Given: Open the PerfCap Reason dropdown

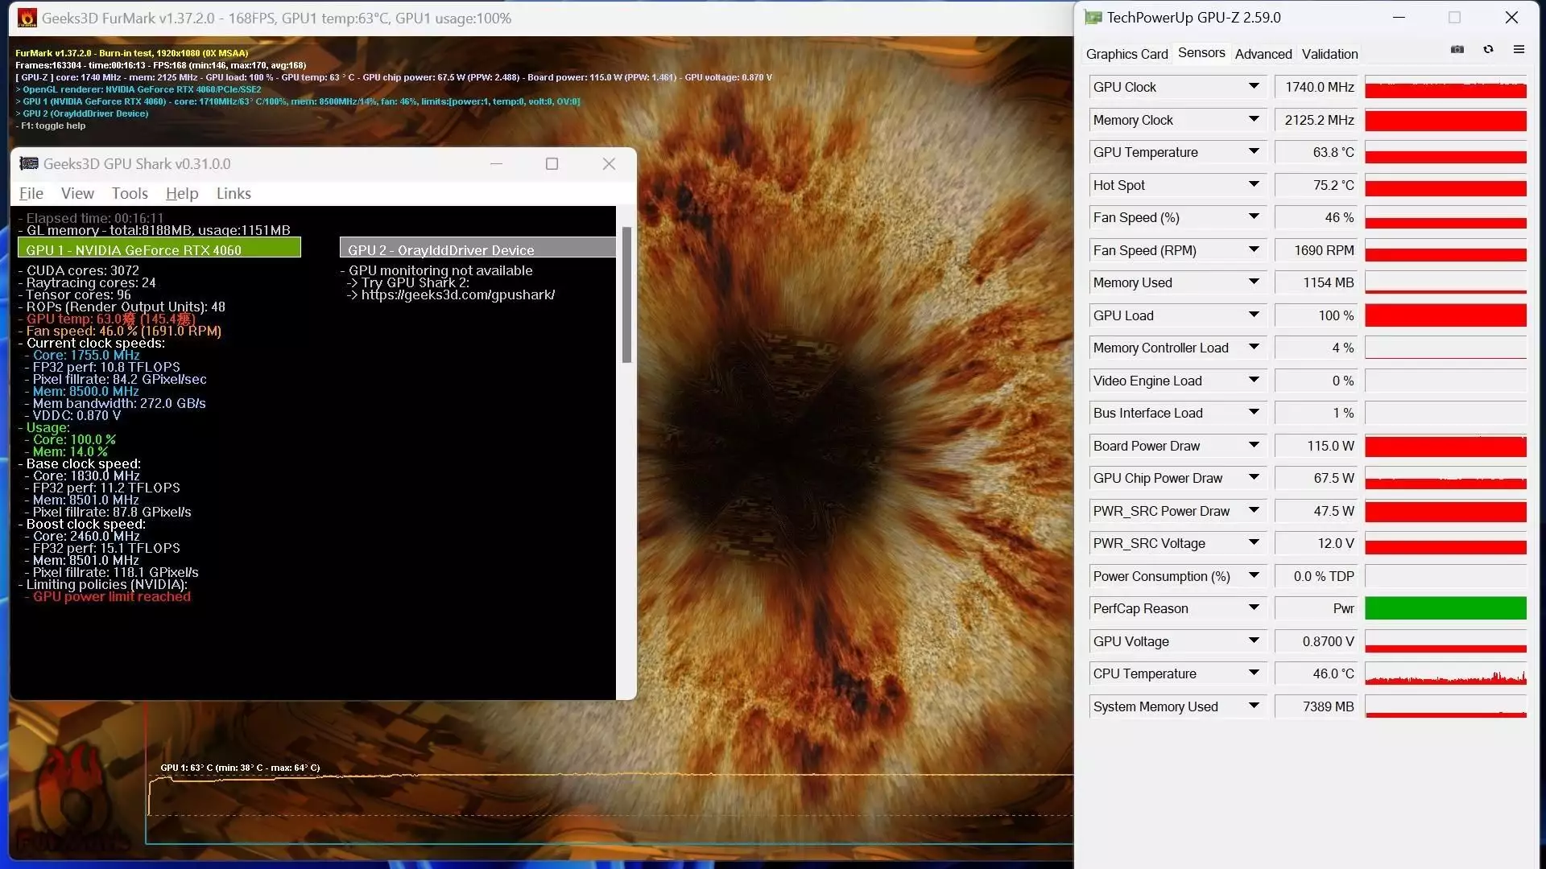Looking at the screenshot, I should click(x=1254, y=607).
